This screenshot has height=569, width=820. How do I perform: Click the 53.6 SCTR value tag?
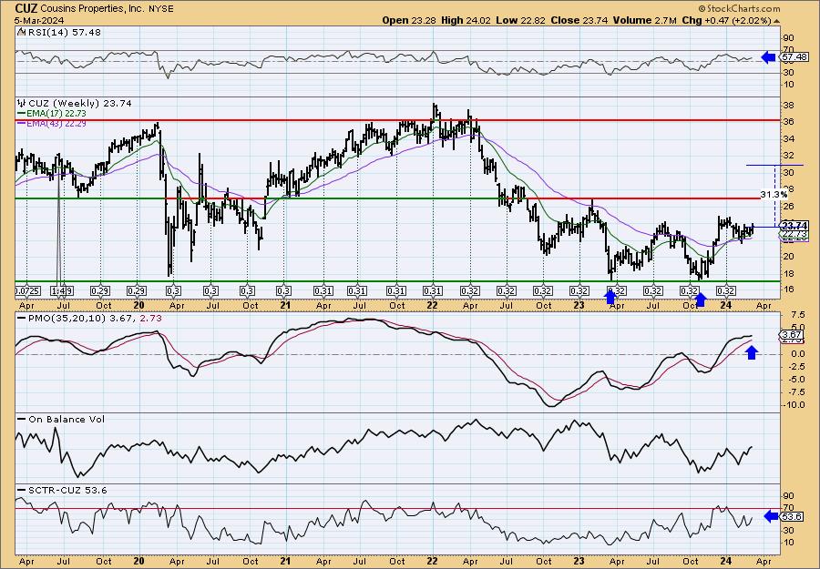793,517
